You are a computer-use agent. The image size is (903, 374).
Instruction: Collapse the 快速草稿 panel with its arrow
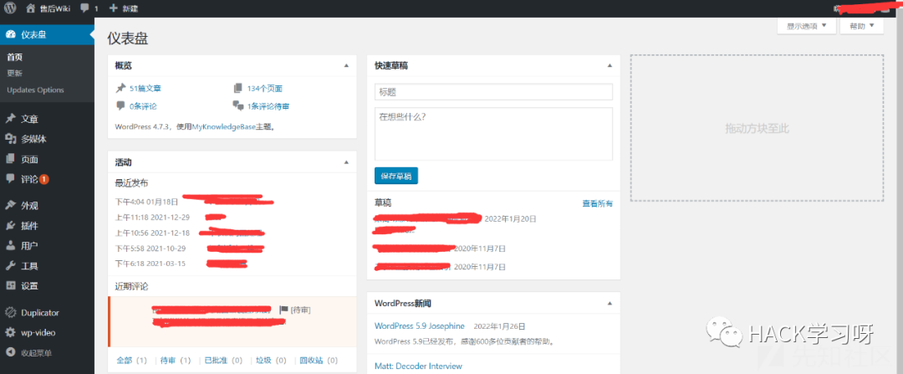pyautogui.click(x=610, y=66)
